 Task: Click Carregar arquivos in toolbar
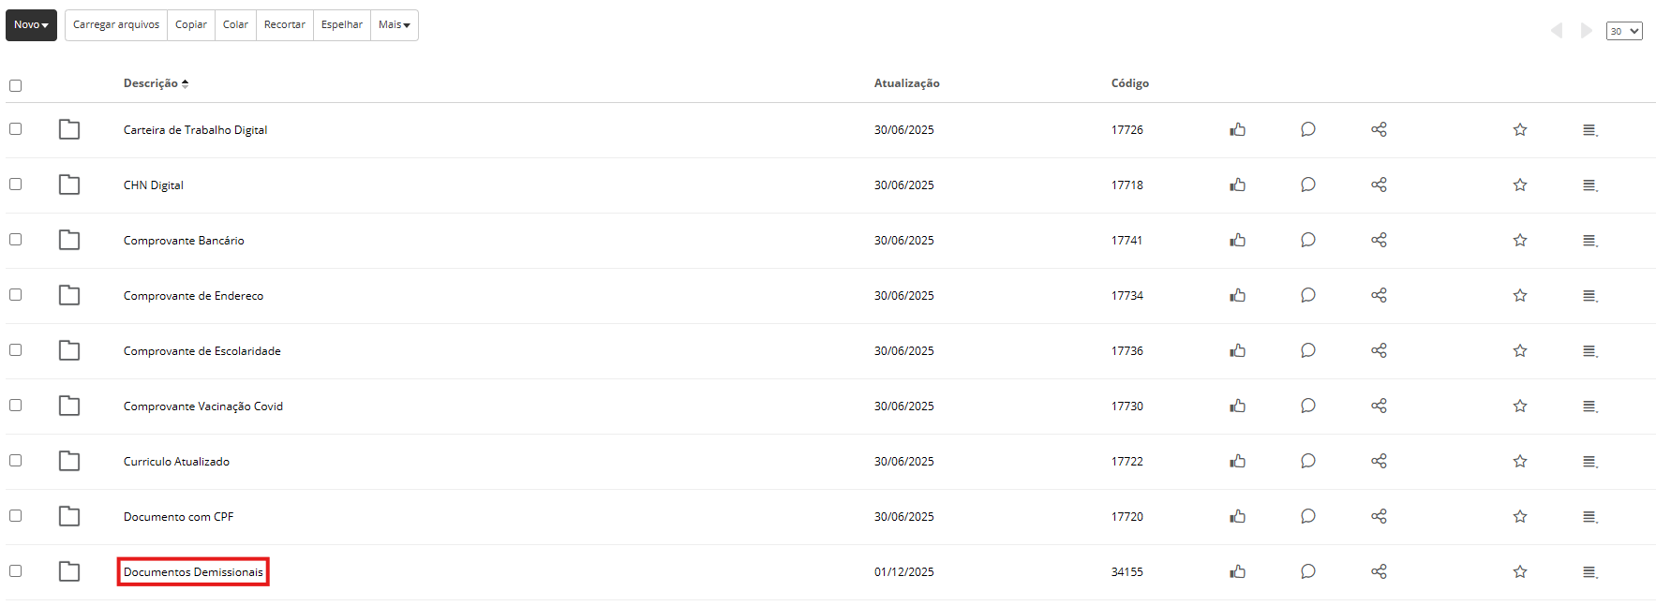coord(116,25)
